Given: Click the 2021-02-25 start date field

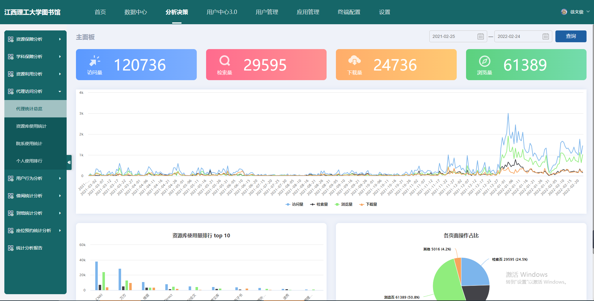Looking at the screenshot, I should [x=453, y=36].
